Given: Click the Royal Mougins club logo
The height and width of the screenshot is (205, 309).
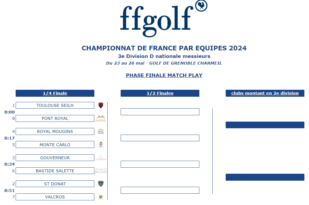Looking at the screenshot, I should 101,131.
